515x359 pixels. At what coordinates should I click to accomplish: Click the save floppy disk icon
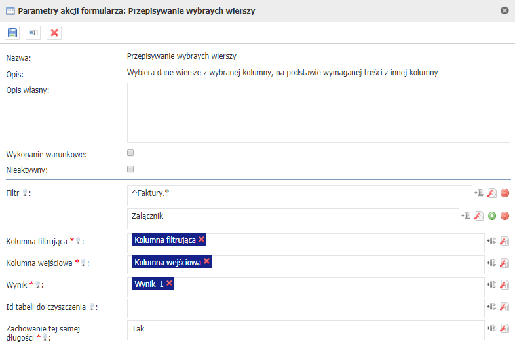tap(12, 33)
